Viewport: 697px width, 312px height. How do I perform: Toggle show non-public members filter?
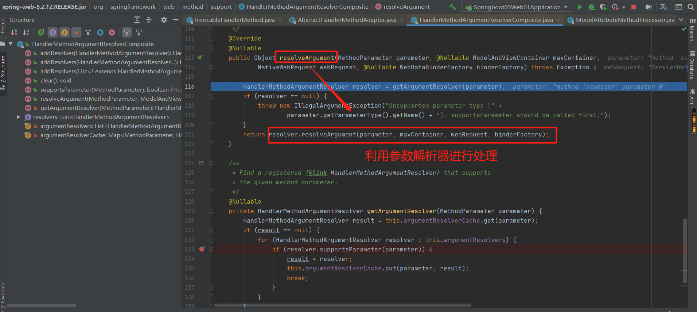(x=76, y=32)
